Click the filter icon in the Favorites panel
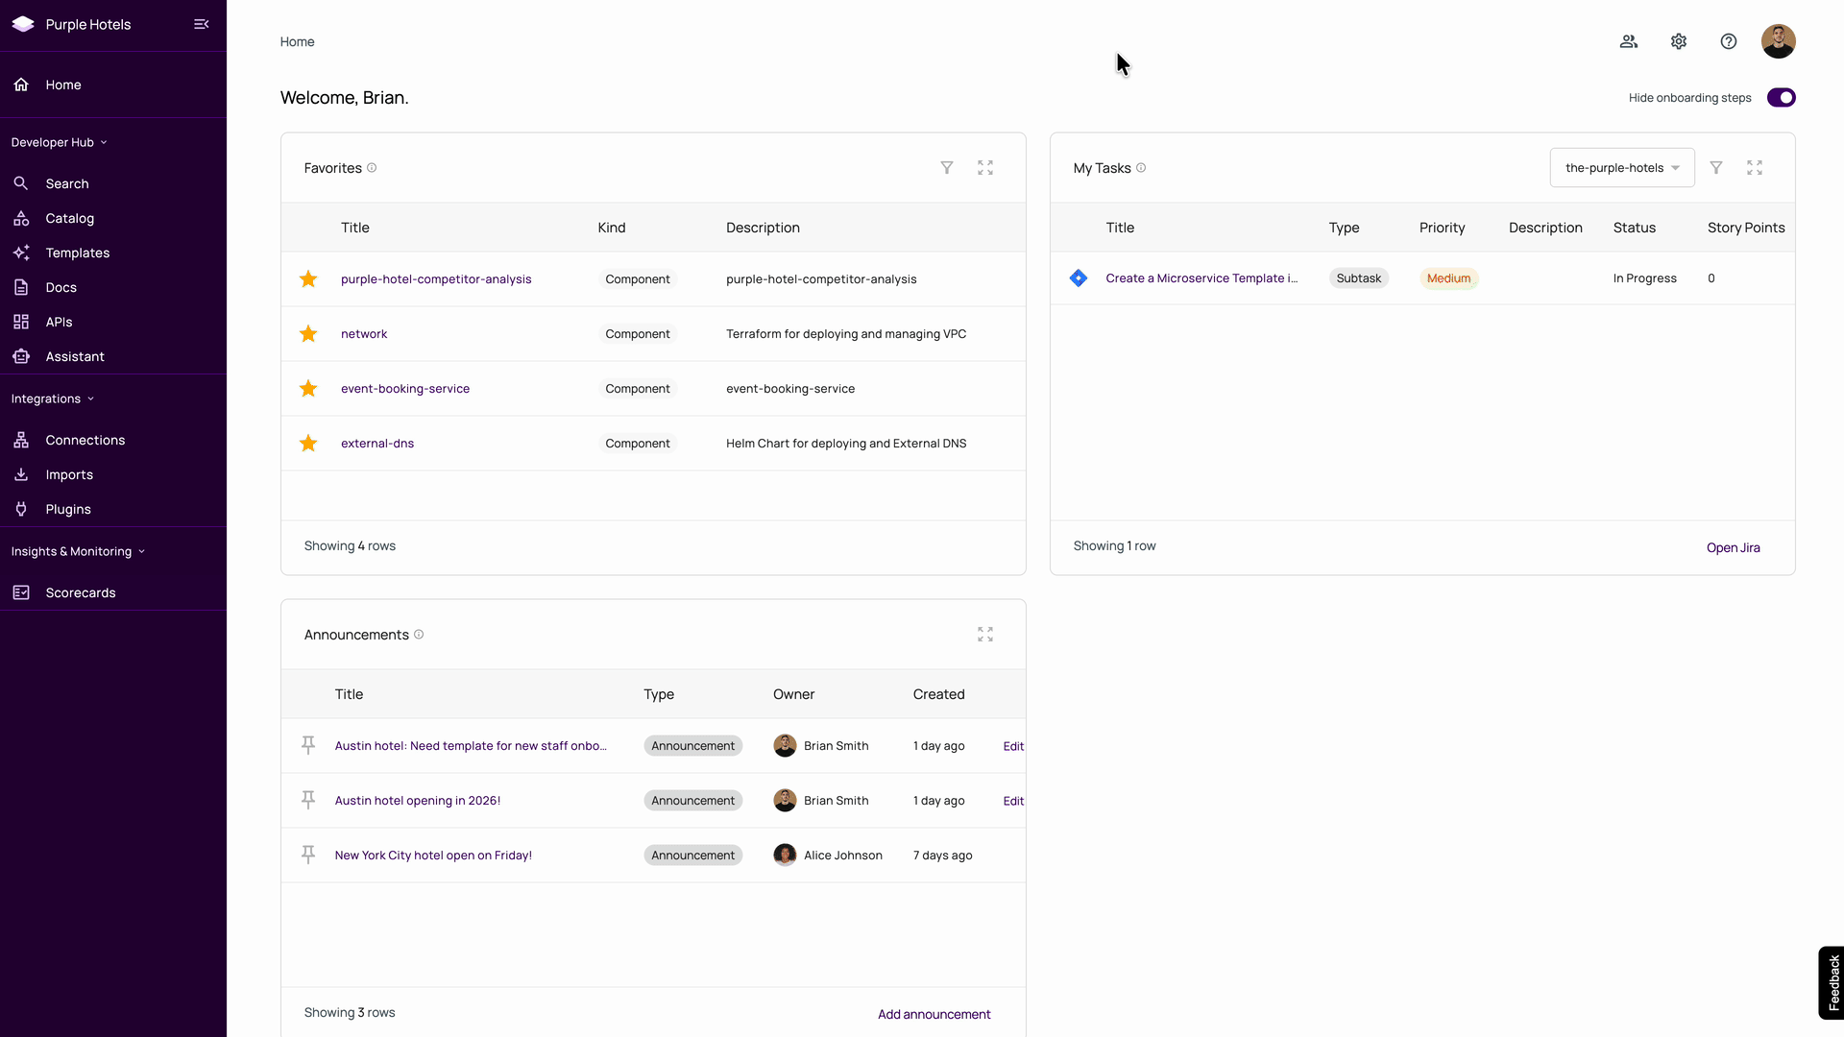The width and height of the screenshot is (1844, 1037). [947, 168]
